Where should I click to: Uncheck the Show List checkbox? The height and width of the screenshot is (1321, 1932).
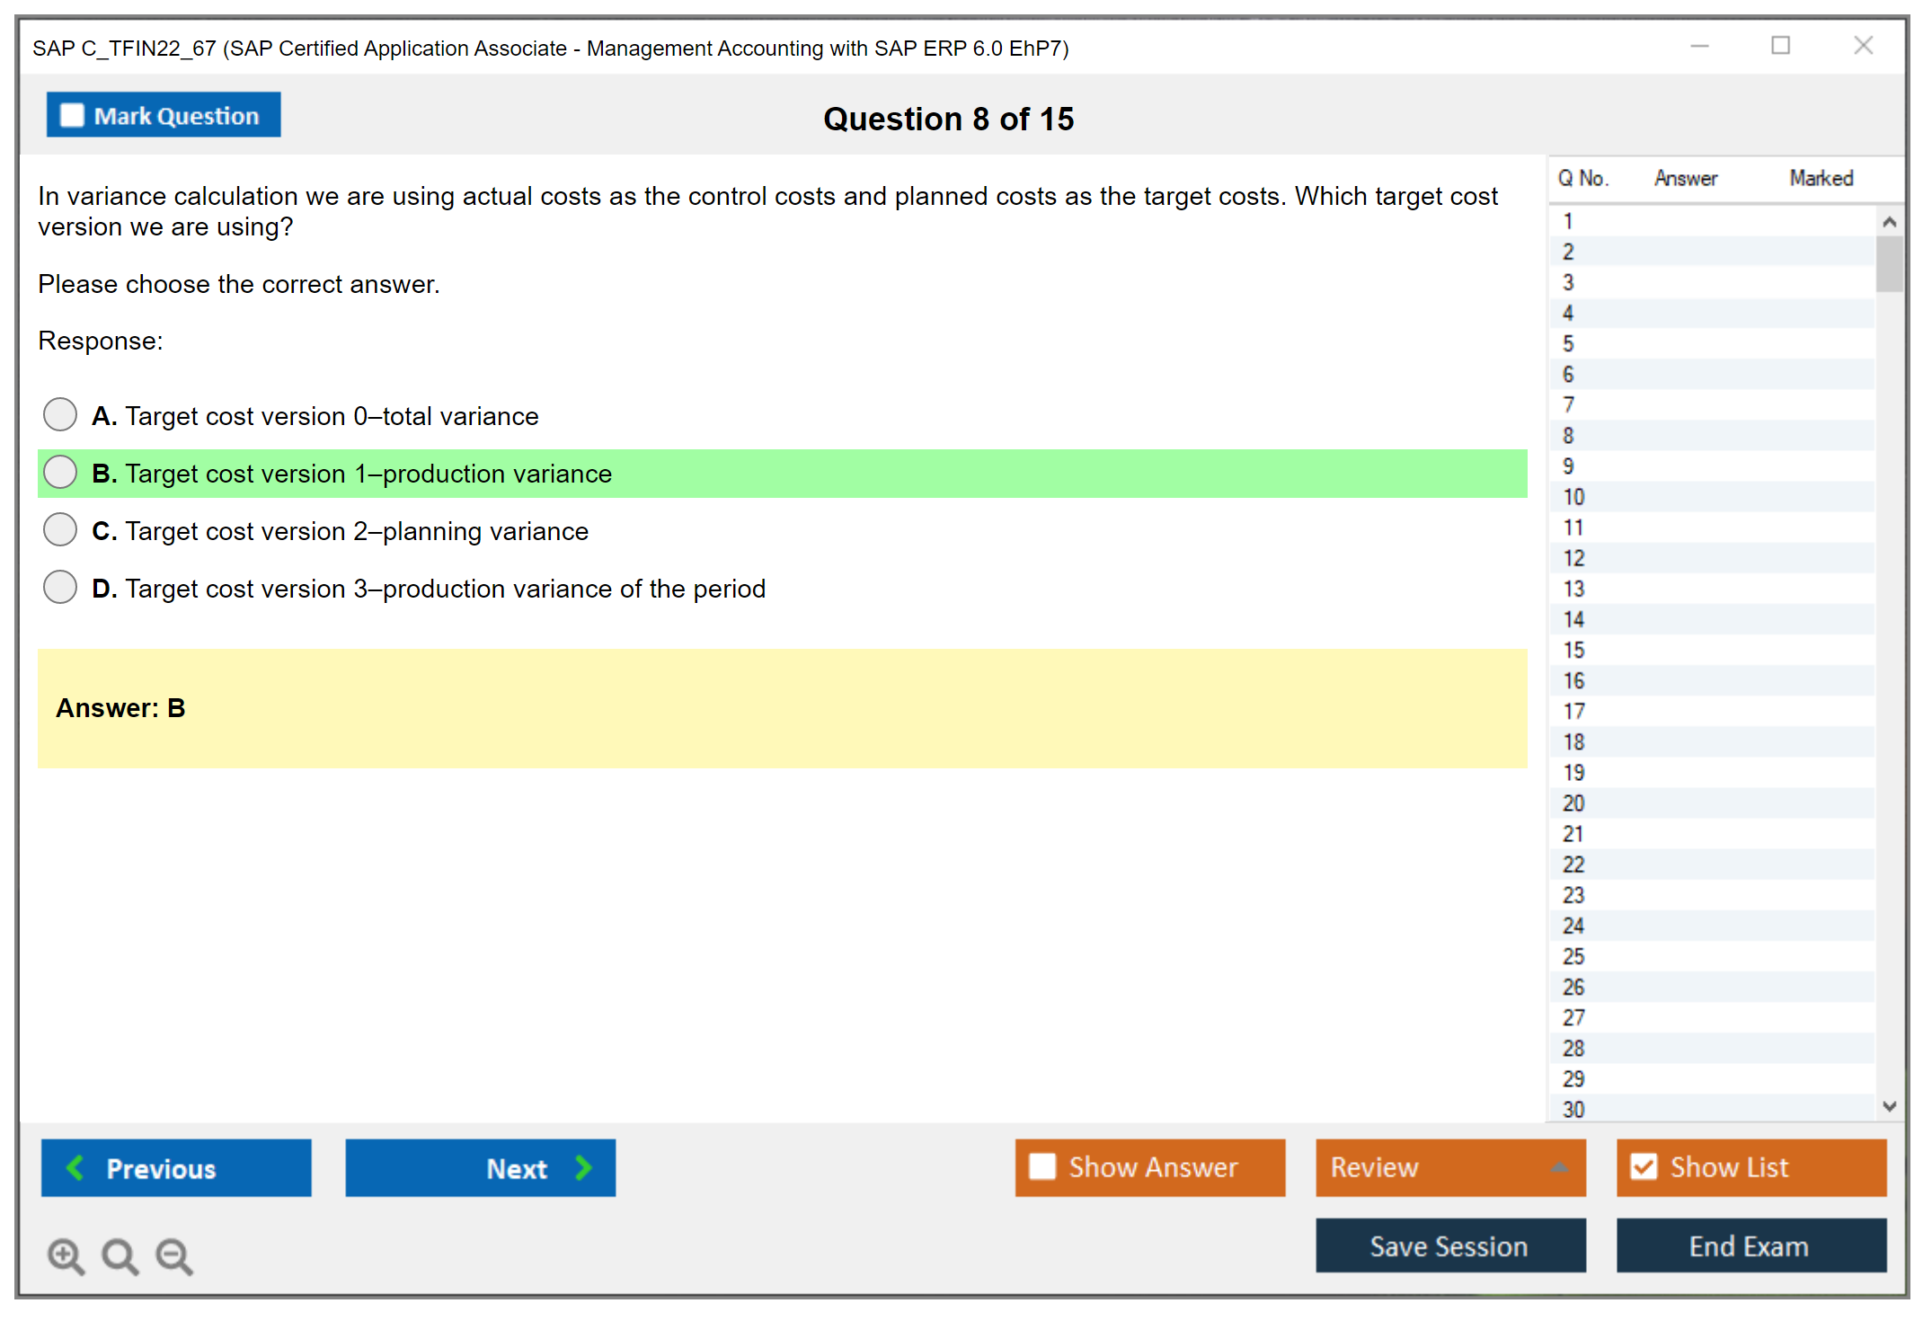[1644, 1166]
